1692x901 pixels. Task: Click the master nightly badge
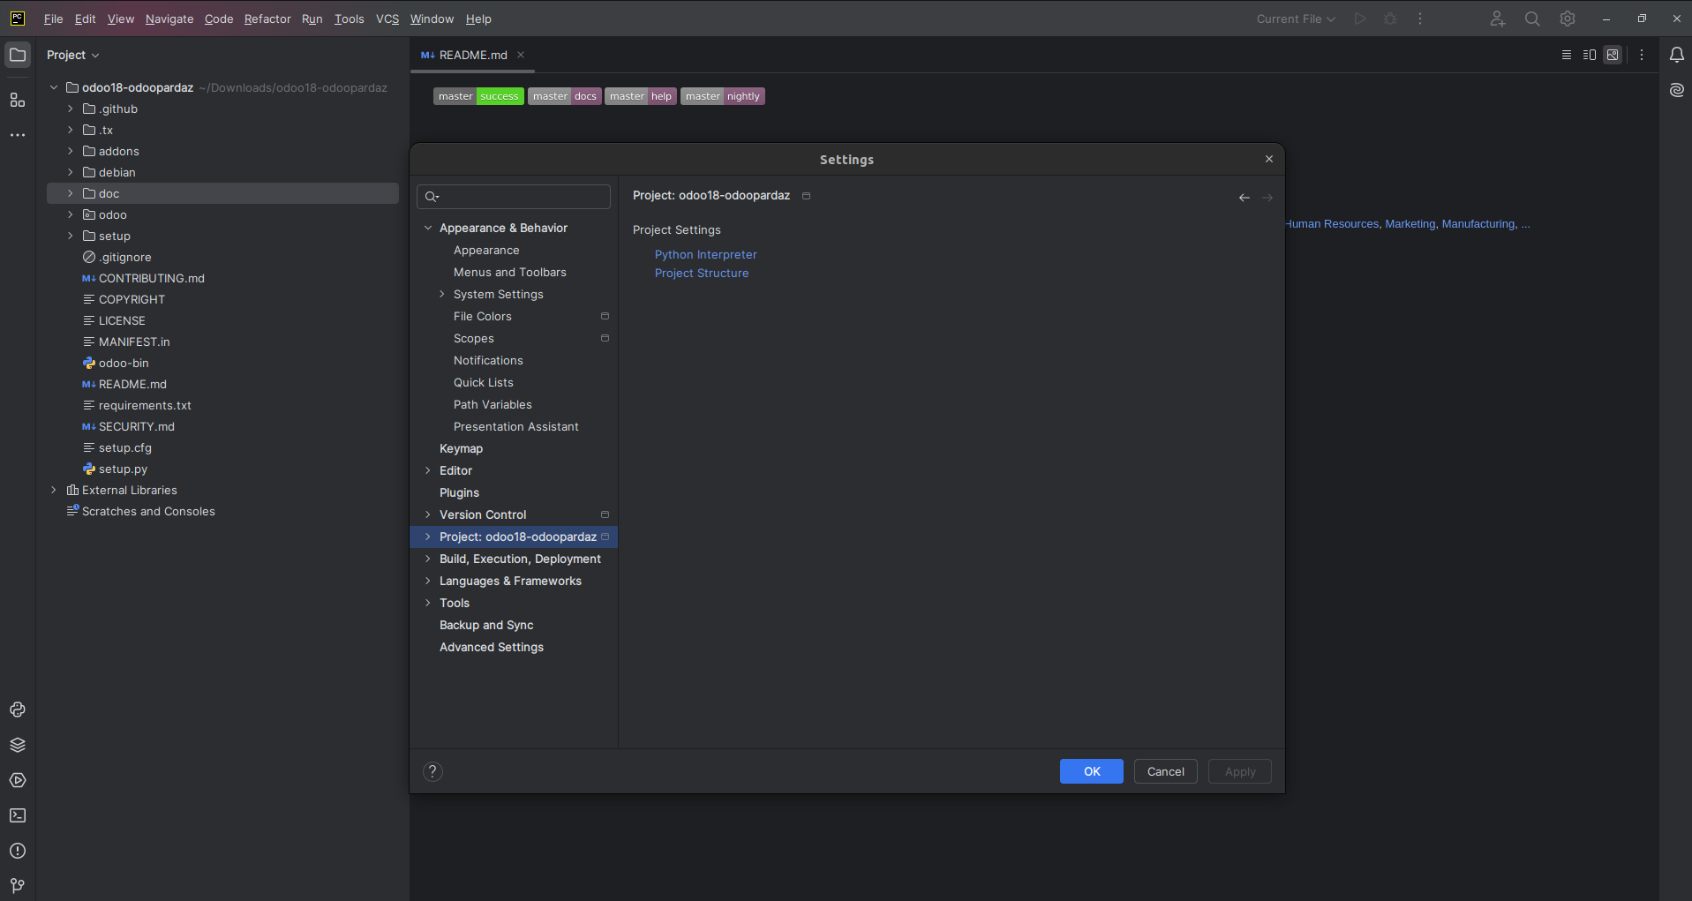pos(722,96)
